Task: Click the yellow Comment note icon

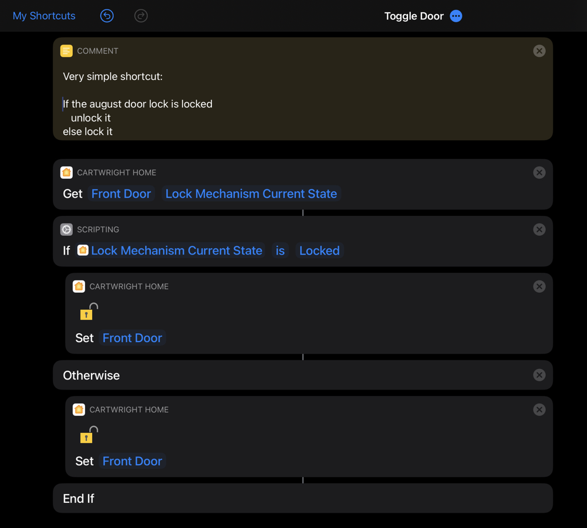Action: [66, 51]
